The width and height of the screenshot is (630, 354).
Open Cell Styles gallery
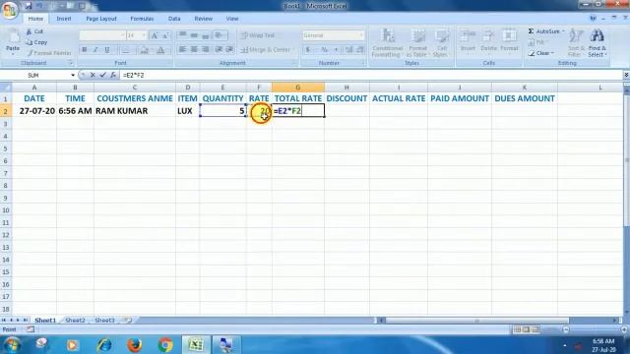click(441, 43)
